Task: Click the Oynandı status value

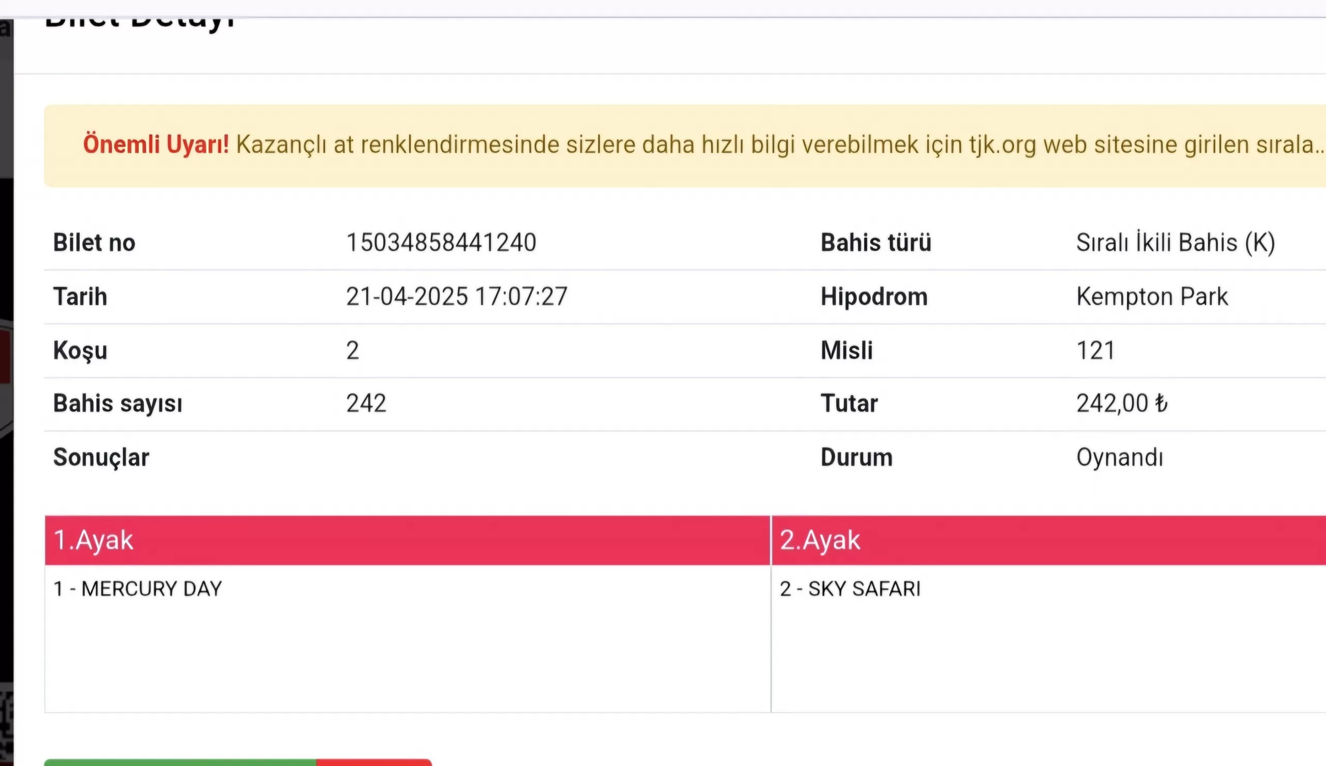Action: [x=1119, y=457]
